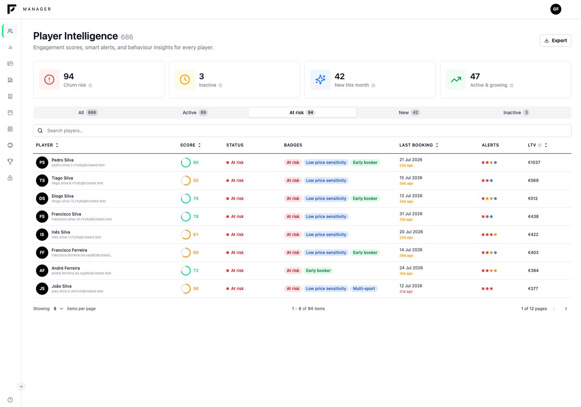Sort the table by Score column
Viewport: 581px width, 407px height.
tap(190, 145)
